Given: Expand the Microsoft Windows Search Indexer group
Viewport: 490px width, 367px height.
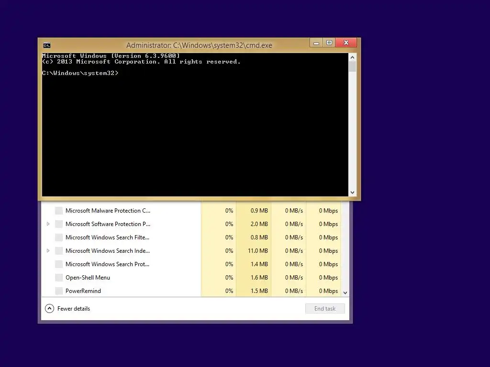Looking at the screenshot, I should point(48,250).
